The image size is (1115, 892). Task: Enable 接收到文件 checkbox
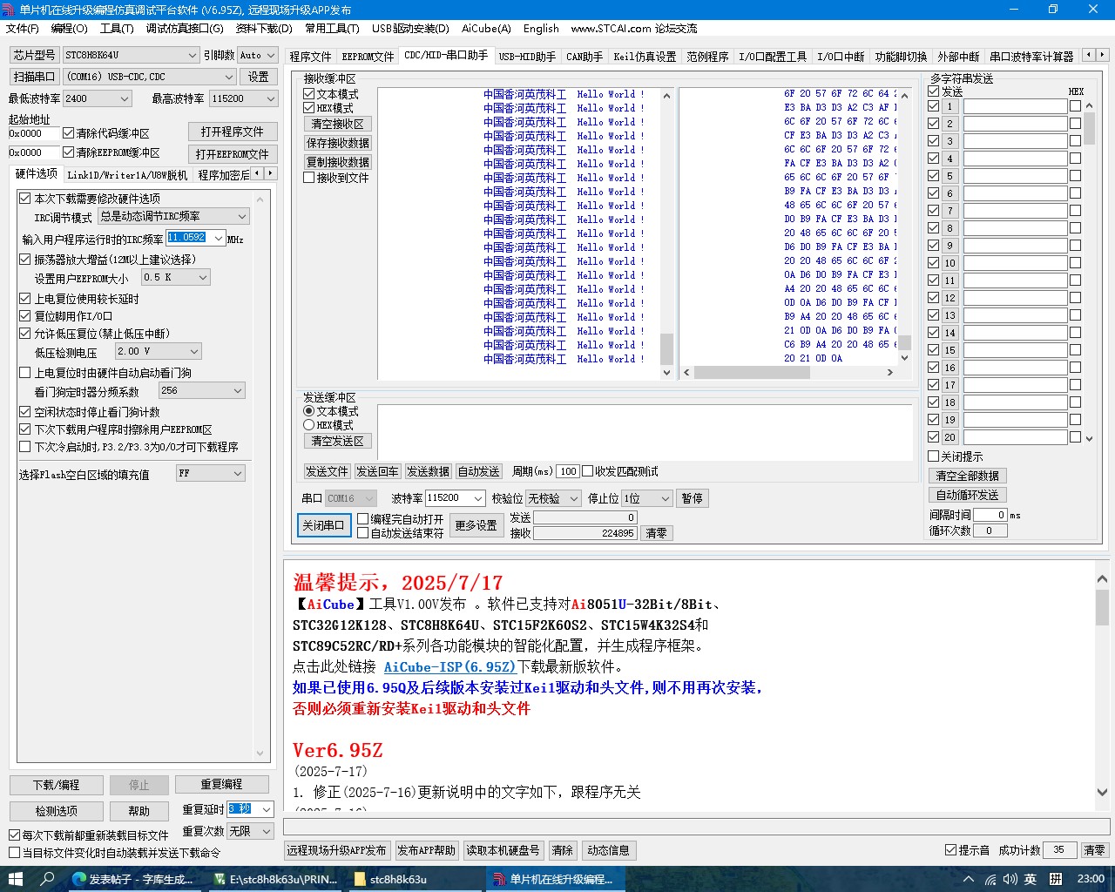click(x=308, y=178)
